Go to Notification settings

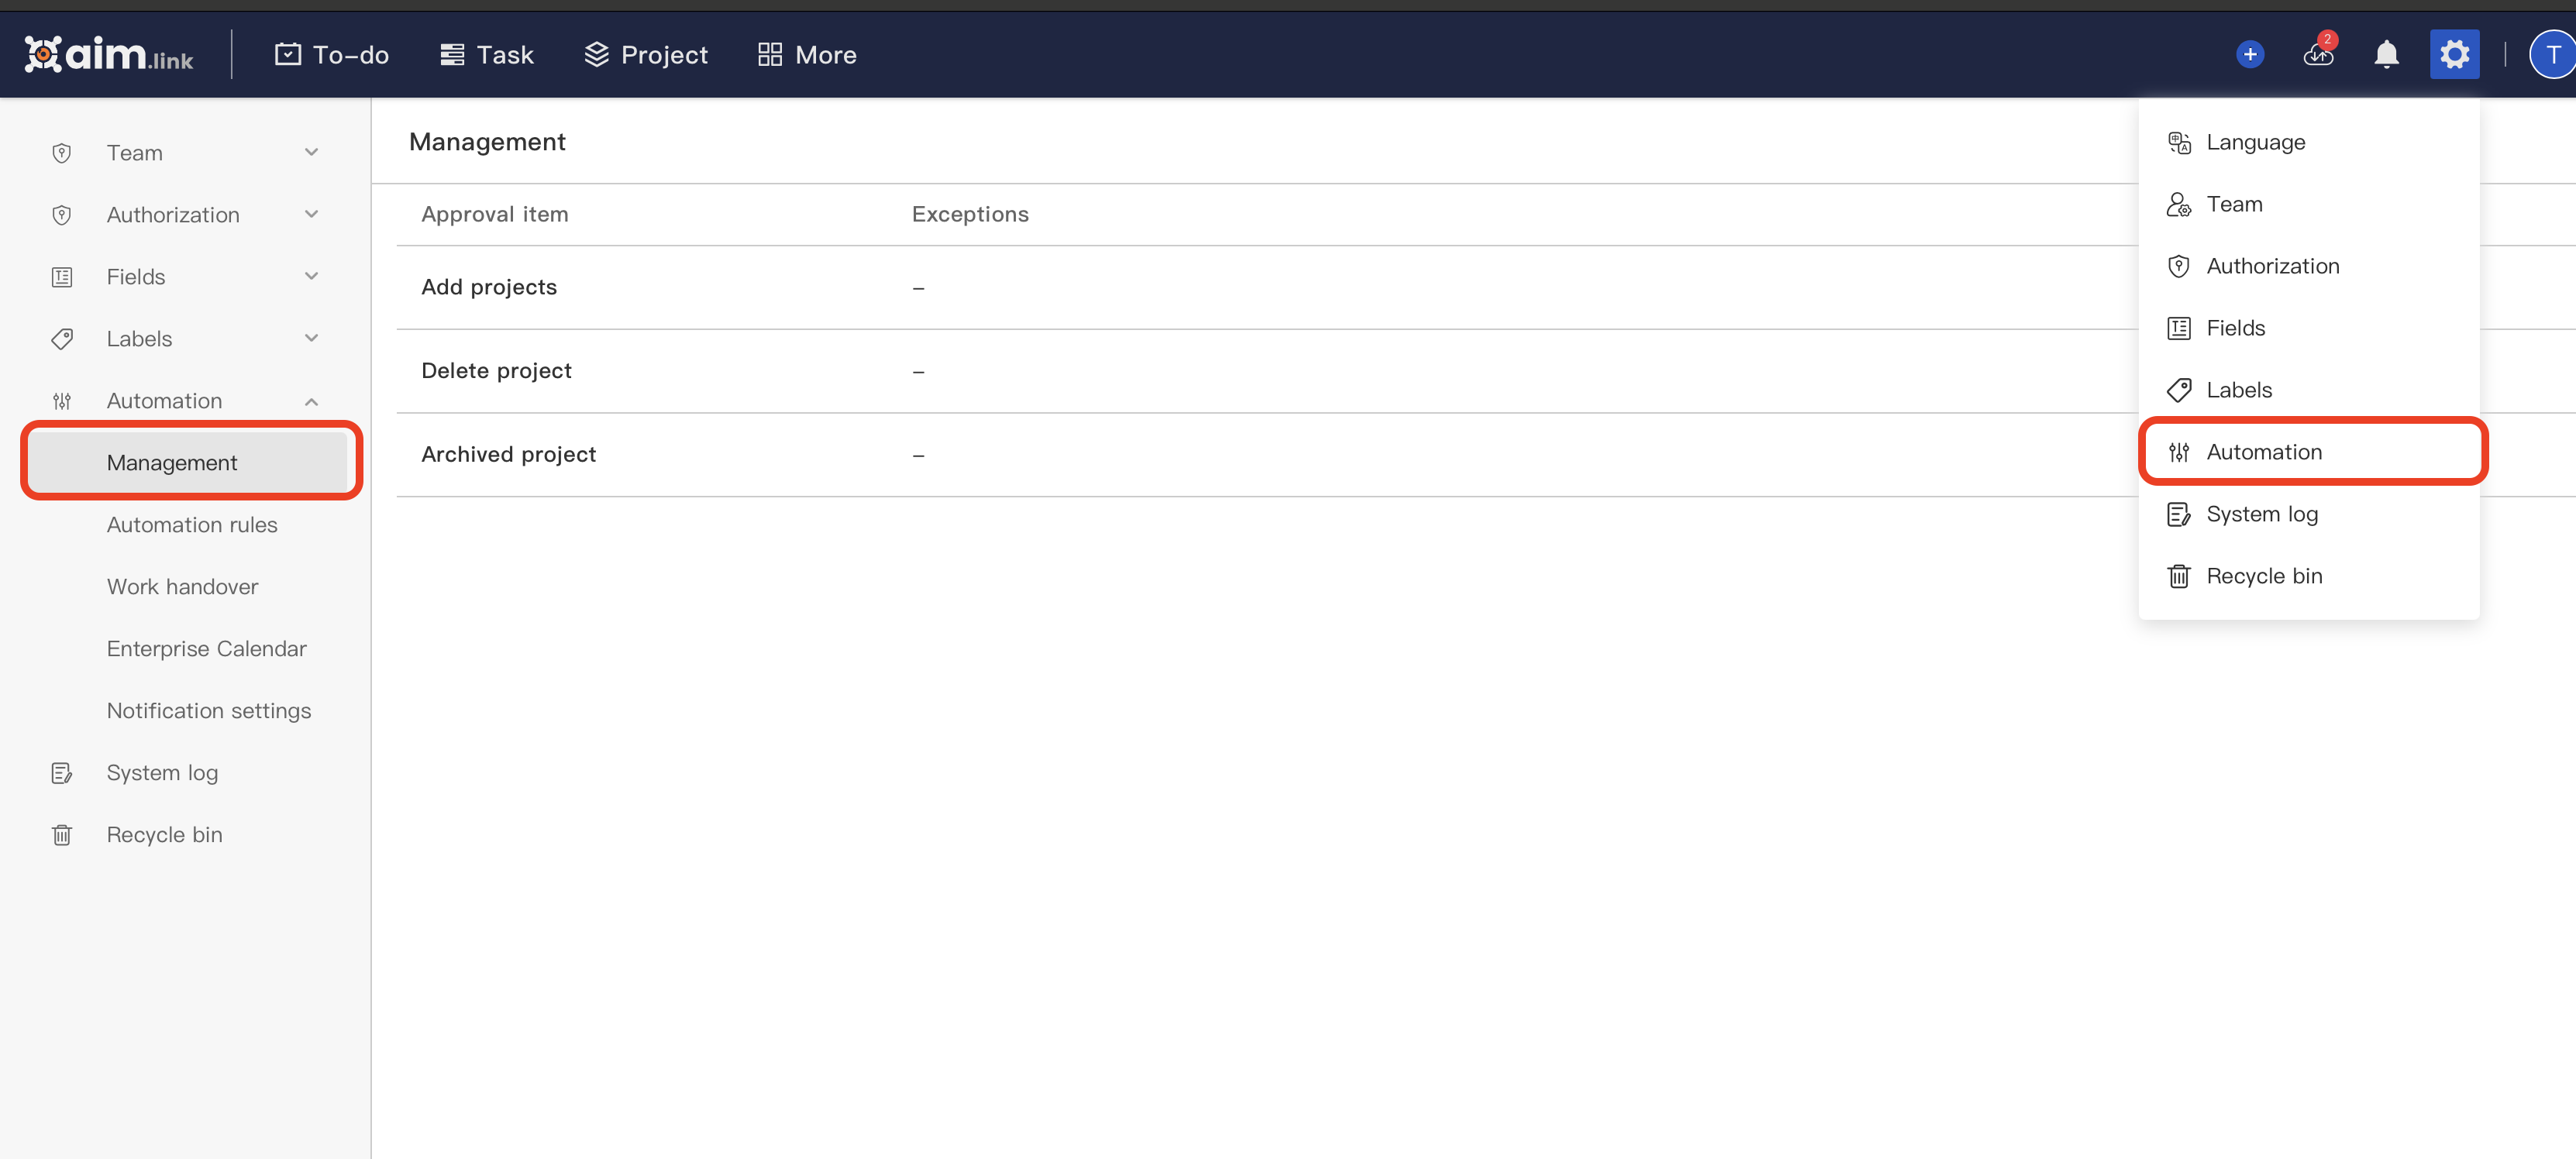tap(208, 710)
